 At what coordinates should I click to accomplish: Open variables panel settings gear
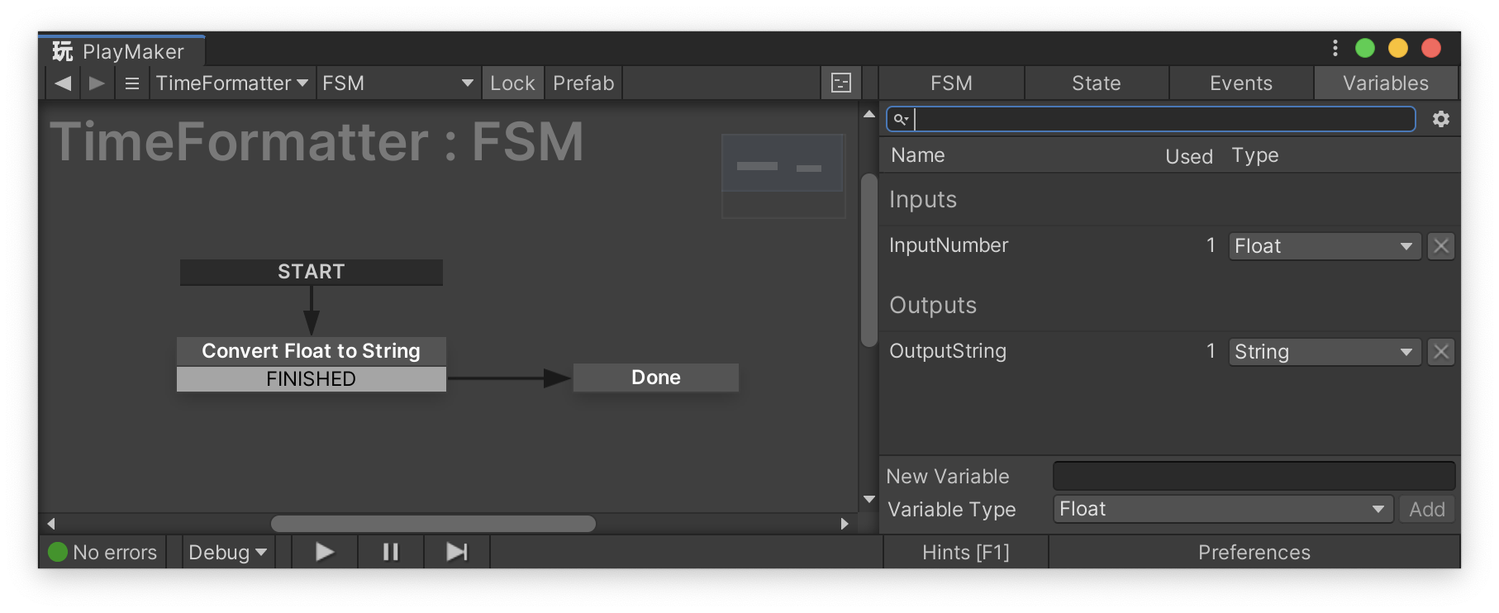coord(1441,119)
